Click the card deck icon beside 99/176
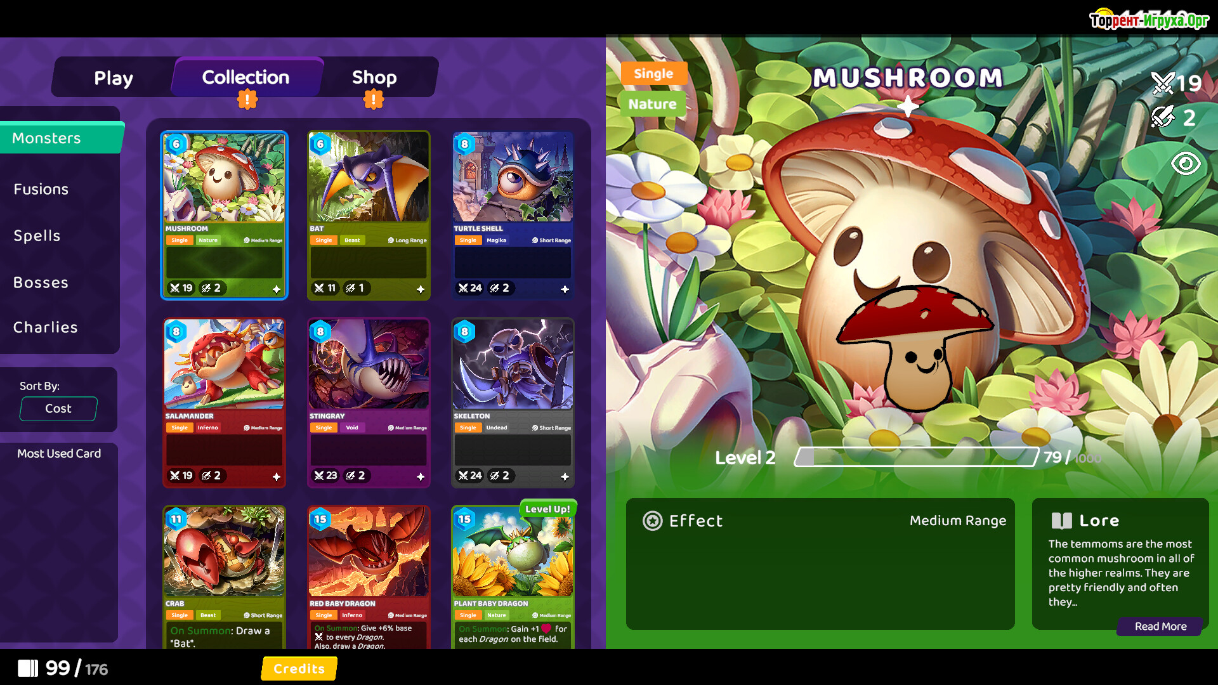Image resolution: width=1218 pixels, height=685 pixels. click(x=28, y=668)
